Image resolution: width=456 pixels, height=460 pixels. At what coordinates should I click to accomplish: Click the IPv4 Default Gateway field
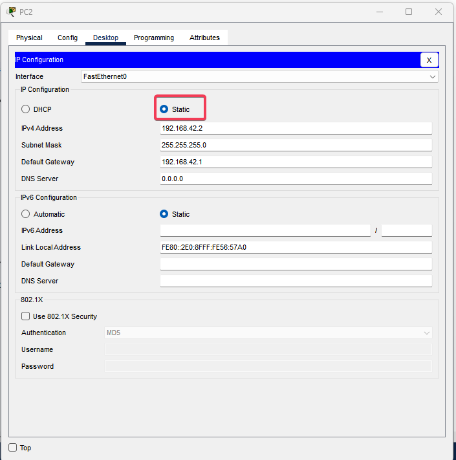[x=296, y=162]
